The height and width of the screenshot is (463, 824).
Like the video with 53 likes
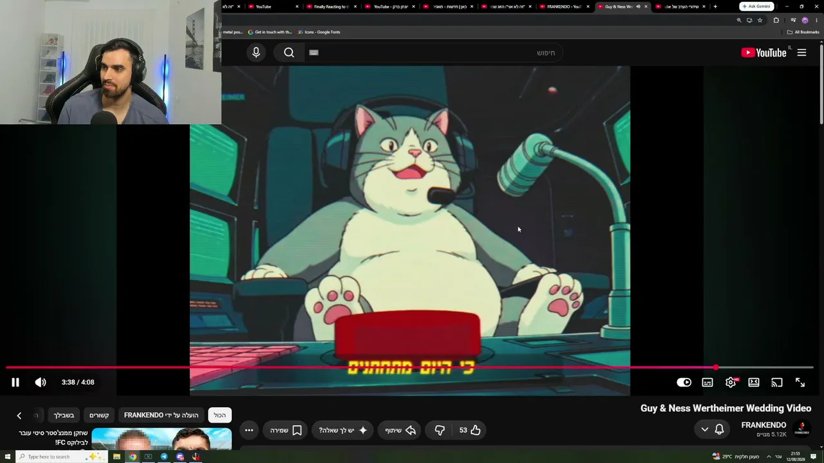pos(470,430)
